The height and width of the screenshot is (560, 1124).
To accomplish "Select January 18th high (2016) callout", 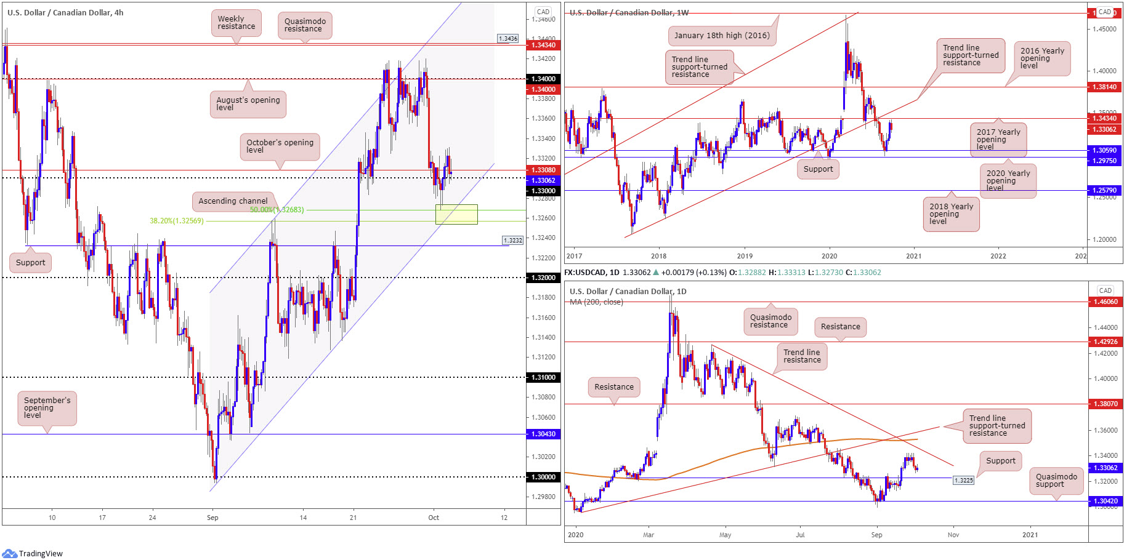I will coord(722,36).
